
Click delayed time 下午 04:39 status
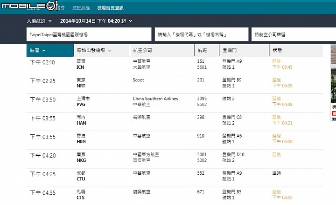coord(282,86)
